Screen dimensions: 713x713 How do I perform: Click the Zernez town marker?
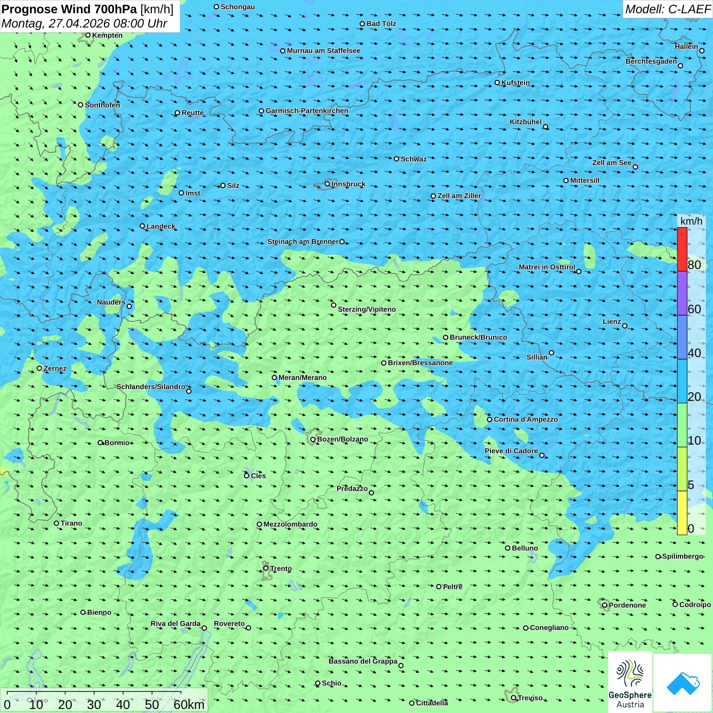coord(39,368)
